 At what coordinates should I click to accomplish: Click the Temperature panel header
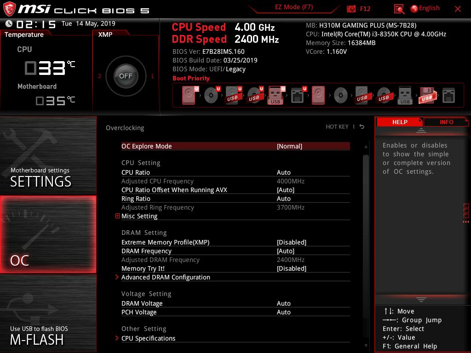point(24,34)
